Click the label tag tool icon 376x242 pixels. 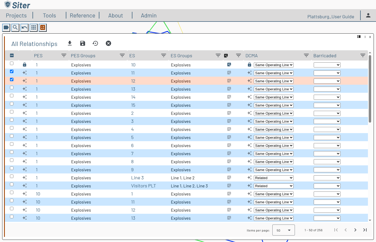click(6, 27)
